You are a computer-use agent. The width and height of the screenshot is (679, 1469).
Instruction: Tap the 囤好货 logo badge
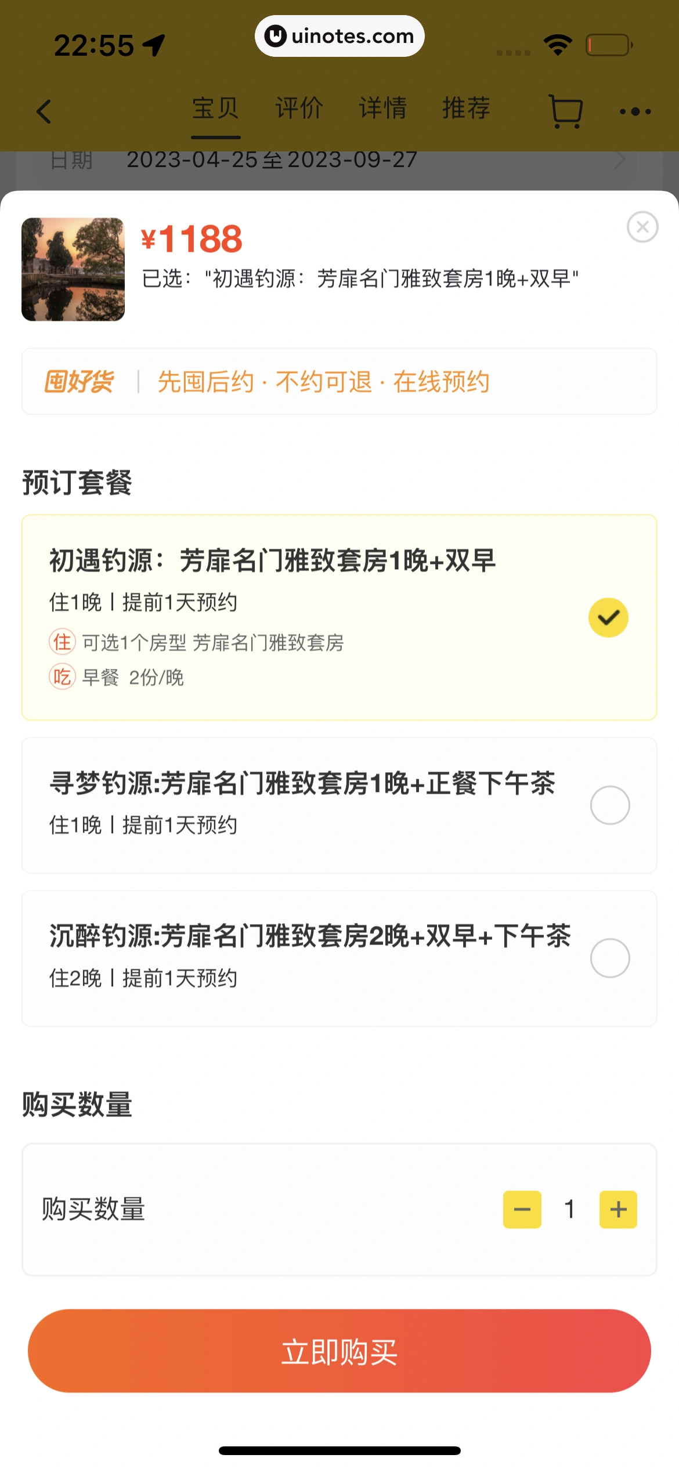(x=79, y=382)
